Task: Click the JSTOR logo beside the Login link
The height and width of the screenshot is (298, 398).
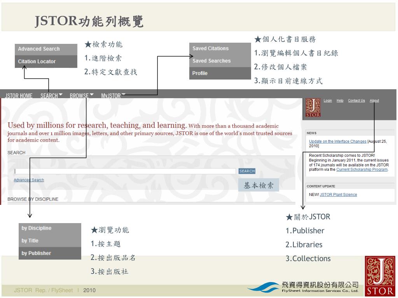Action: point(313,108)
